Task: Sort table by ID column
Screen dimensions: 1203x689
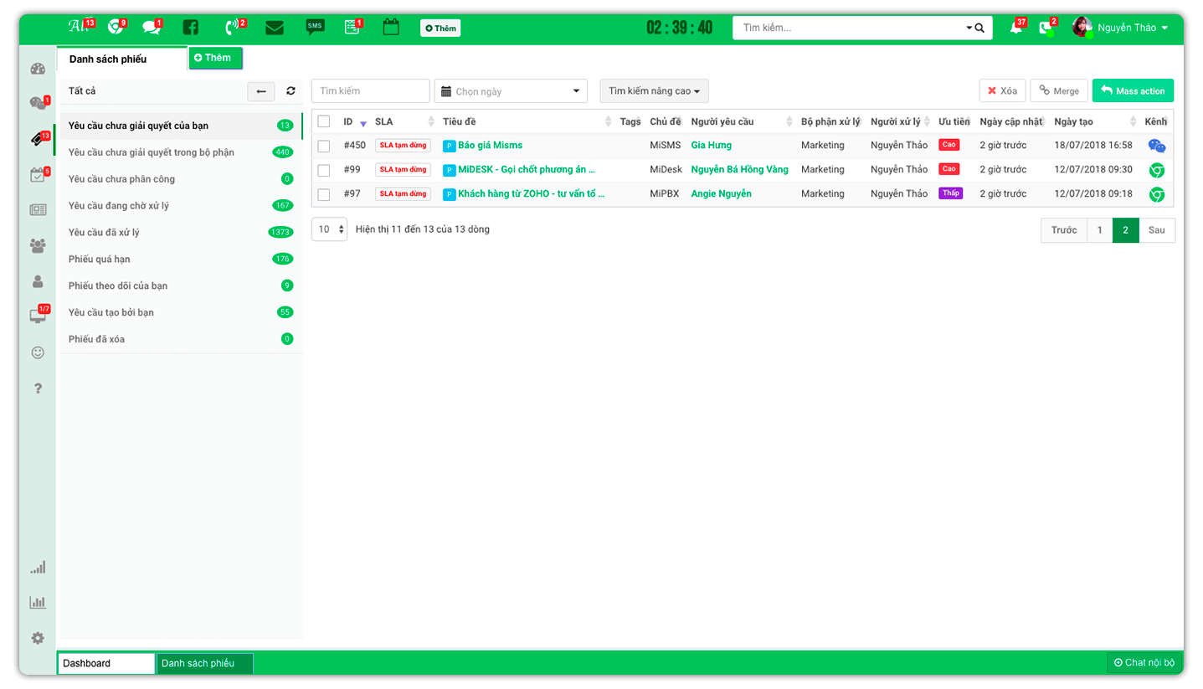Action: [355, 122]
